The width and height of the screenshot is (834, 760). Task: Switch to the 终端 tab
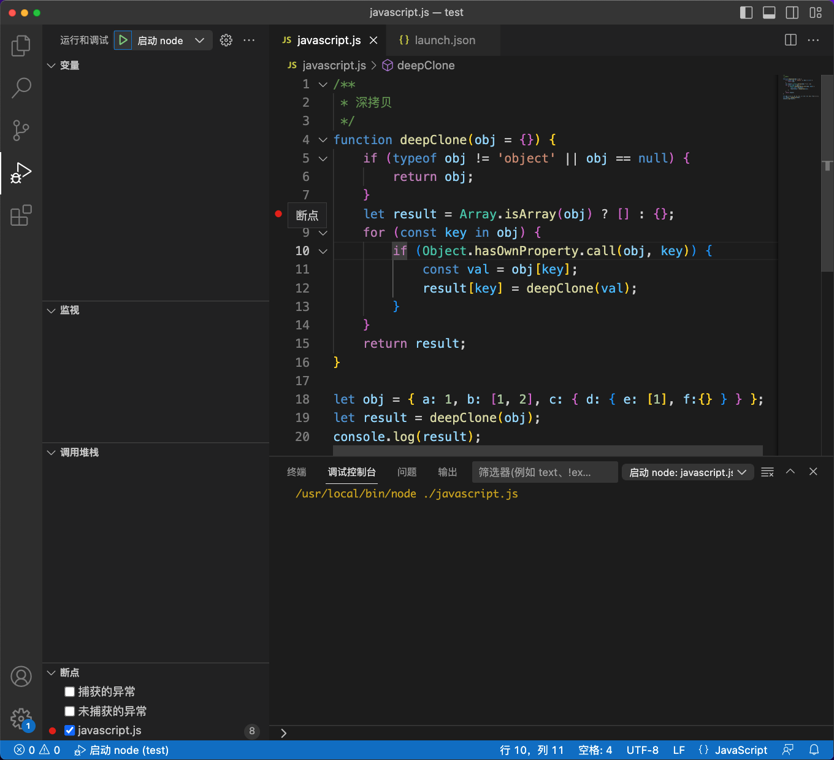(x=296, y=472)
